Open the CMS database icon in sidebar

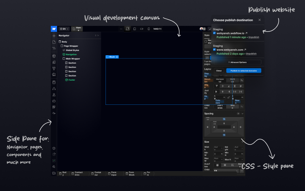(x=54, y=82)
